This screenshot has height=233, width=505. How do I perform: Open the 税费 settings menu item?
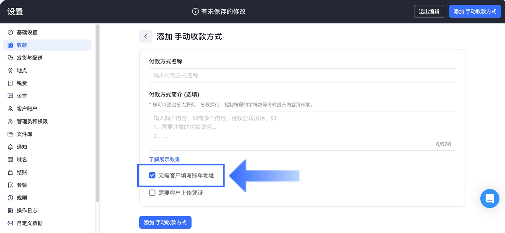22,83
